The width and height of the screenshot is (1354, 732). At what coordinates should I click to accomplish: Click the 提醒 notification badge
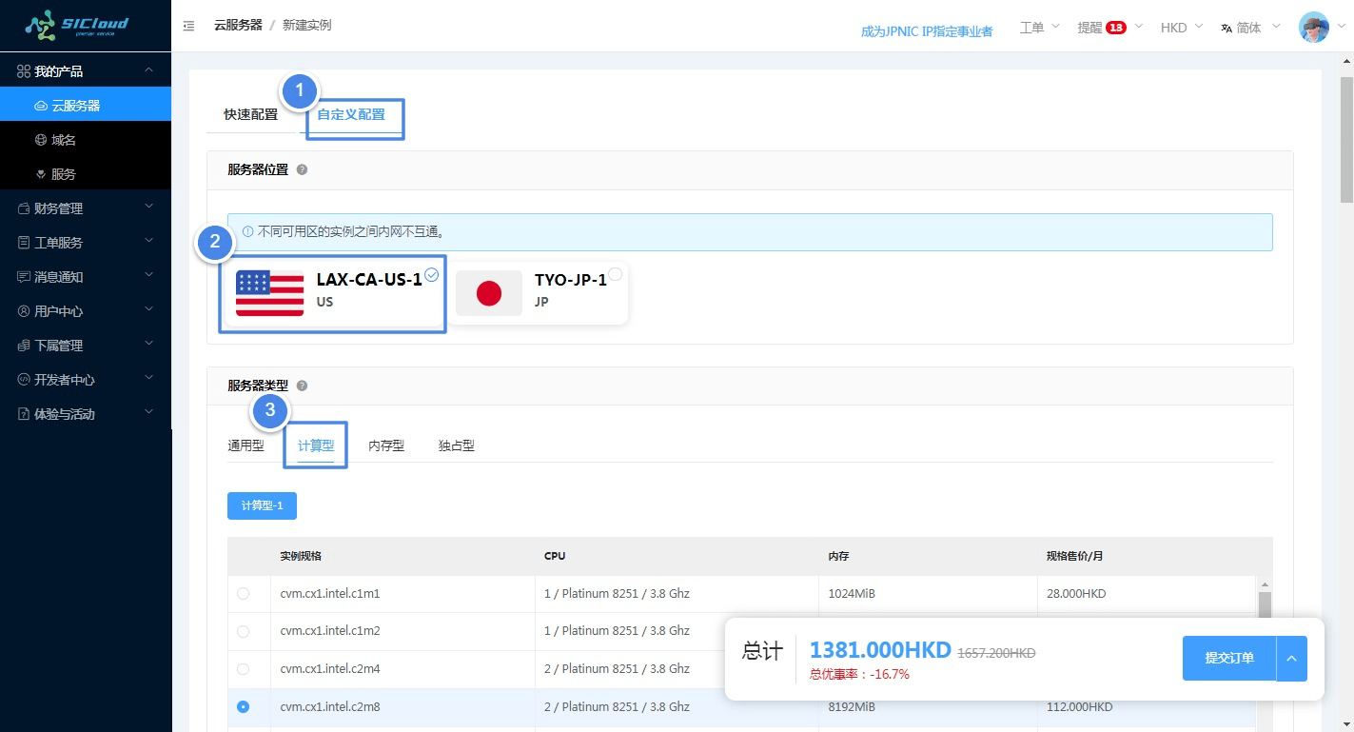tap(1115, 28)
